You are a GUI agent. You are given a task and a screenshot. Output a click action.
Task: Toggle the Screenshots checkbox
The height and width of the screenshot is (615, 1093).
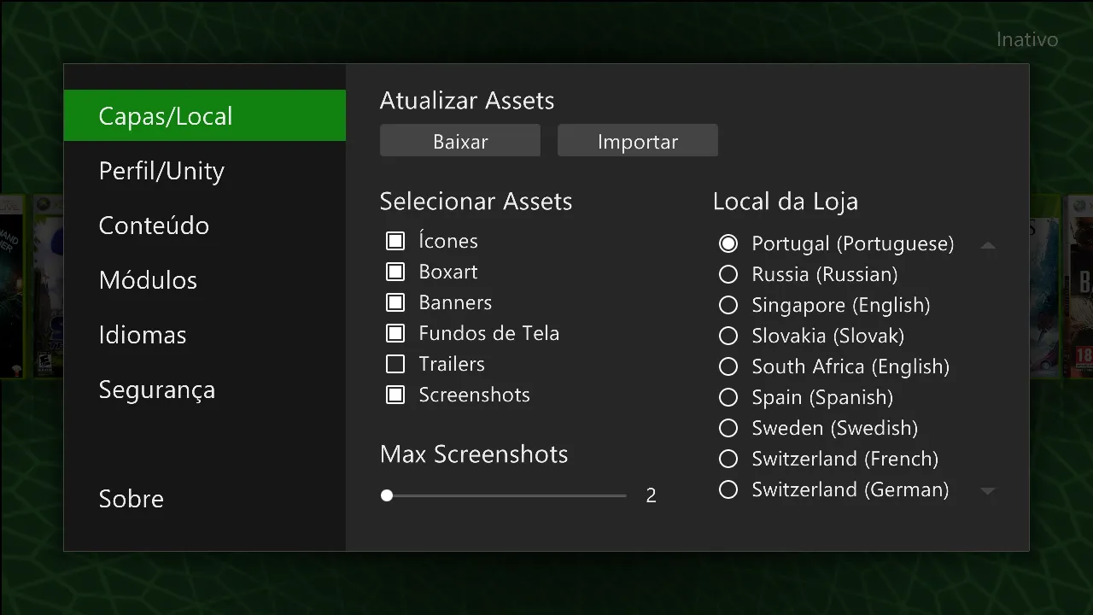395,395
